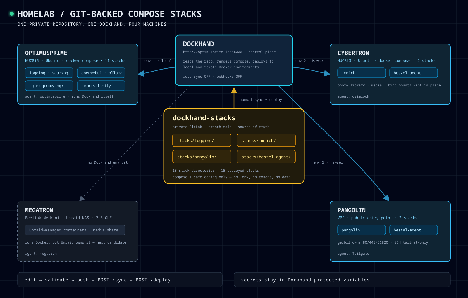Click 'photo library · media · bind mounts kept in place'
This screenshot has width=468, height=298.
(389, 85)
